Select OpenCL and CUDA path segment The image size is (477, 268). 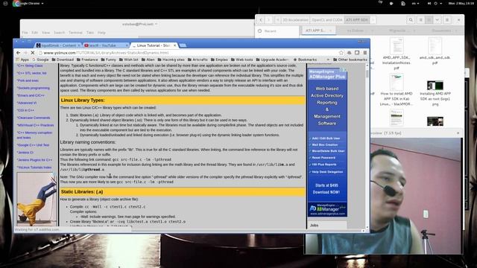tap(326, 20)
